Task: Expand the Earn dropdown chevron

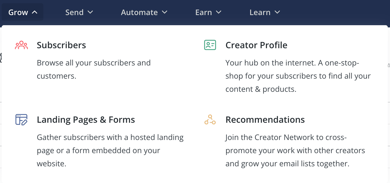Action: point(219,12)
